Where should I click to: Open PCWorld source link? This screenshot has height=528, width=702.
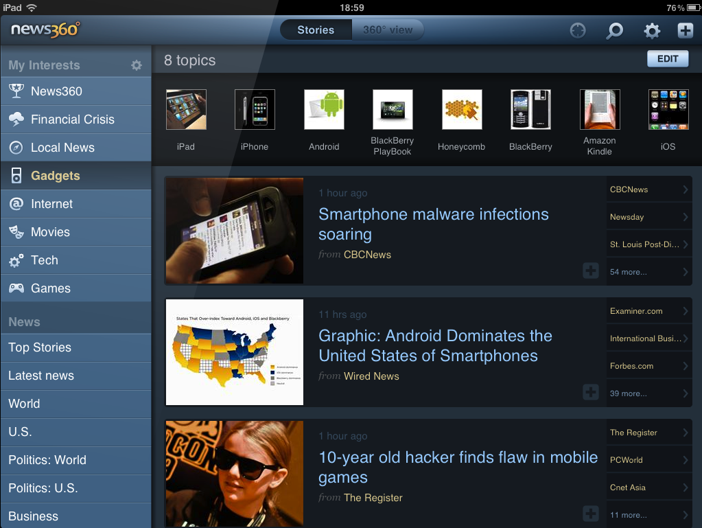click(648, 460)
